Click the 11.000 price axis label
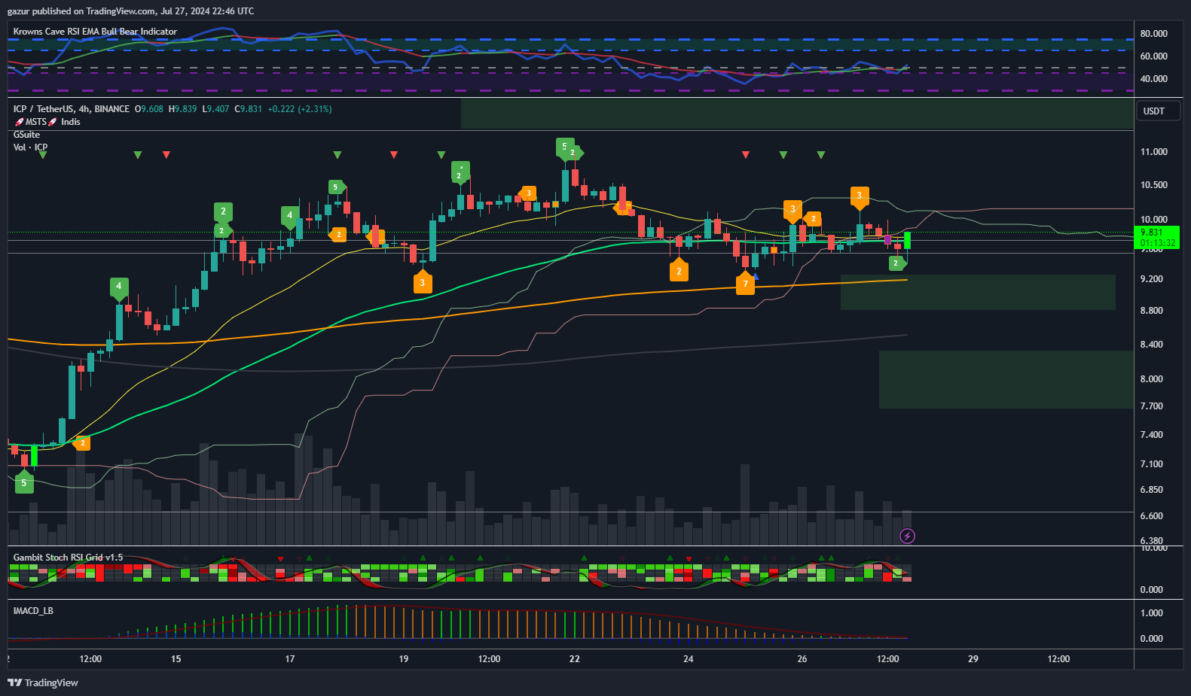The image size is (1191, 696). [1153, 152]
